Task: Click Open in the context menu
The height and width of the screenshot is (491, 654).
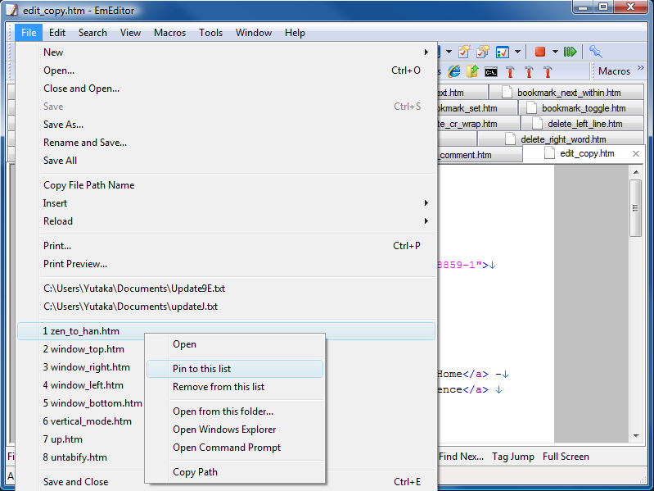Action: [235, 344]
